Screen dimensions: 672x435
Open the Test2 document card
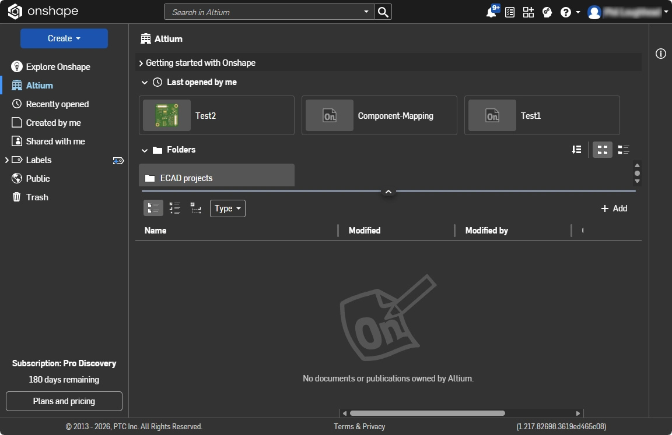click(216, 115)
